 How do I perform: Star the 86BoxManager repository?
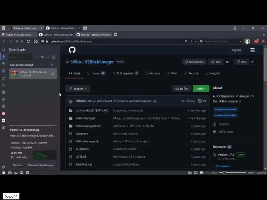(216, 62)
